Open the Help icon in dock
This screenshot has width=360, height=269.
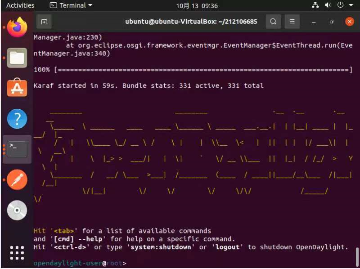(x=17, y=119)
